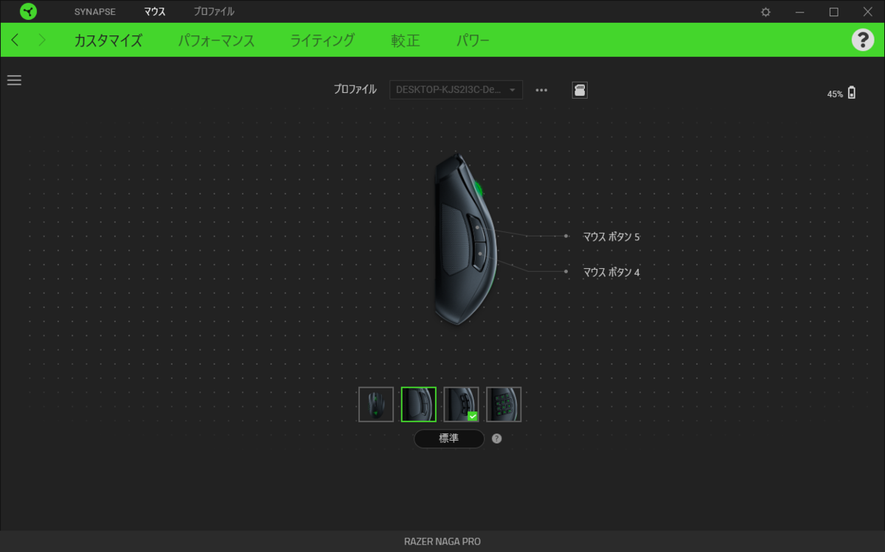Click the 45% battery percentage text
The height and width of the screenshot is (552, 885).
[835, 94]
